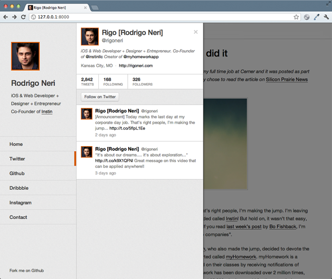Enter fullscreen with top-right arrows icon
The width and height of the screenshot is (332, 279).
[328, 4]
